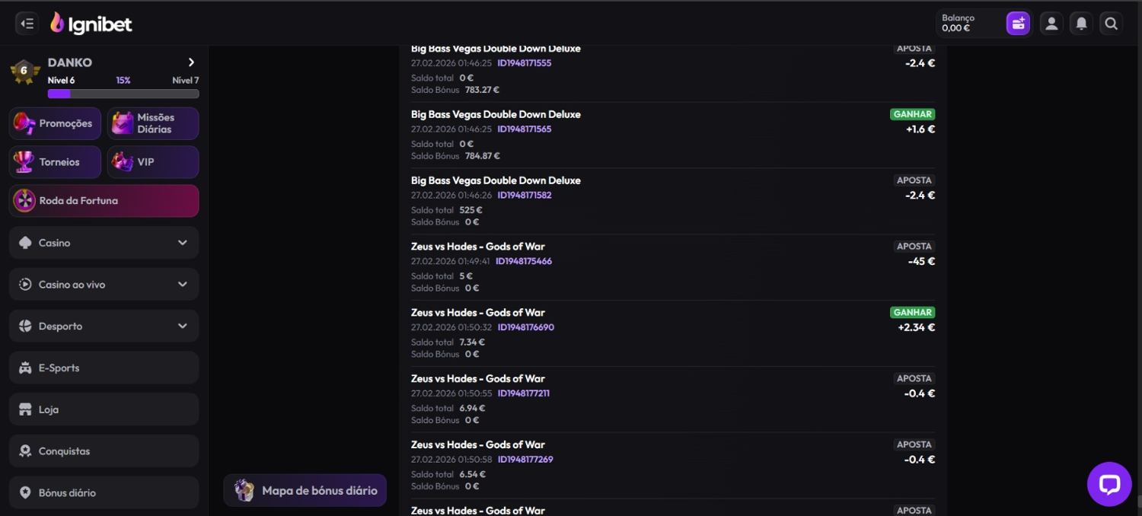The image size is (1142, 516).
Task: Click the Promoções button
Action: [x=55, y=123]
